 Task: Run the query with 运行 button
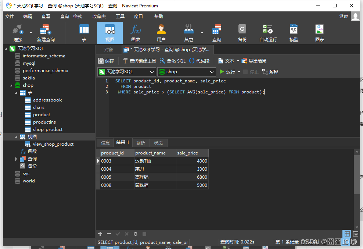coord(227,72)
